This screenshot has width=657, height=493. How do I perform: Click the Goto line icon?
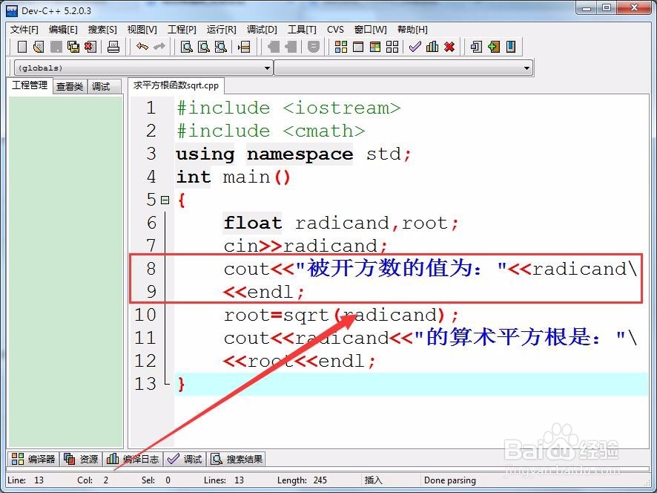[244, 47]
